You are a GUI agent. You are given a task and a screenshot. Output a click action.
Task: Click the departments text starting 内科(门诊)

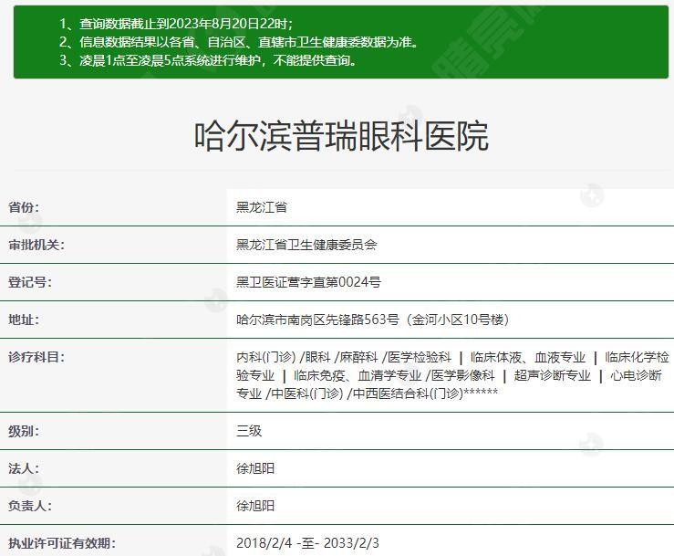[452, 375]
